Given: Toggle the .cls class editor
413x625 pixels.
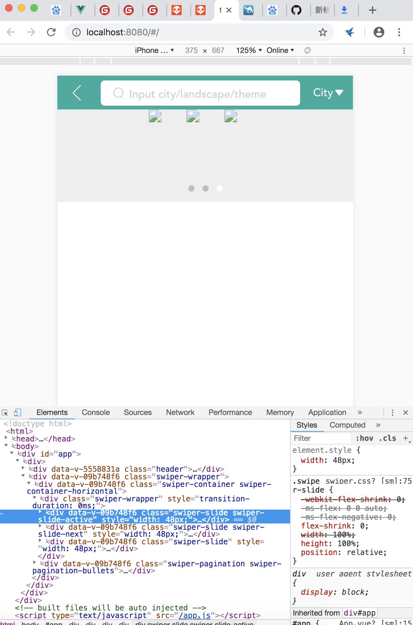Looking at the screenshot, I should coord(387,438).
